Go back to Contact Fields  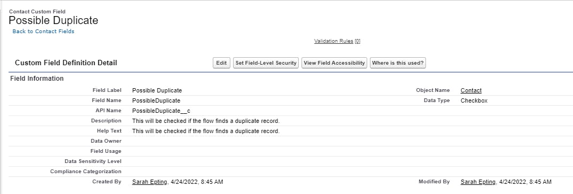43,32
